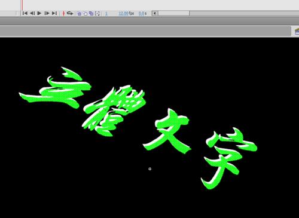Screen dimensions: 299x218
Task: Open the Modify Markers menu
Action: pyautogui.click(x=97, y=14)
